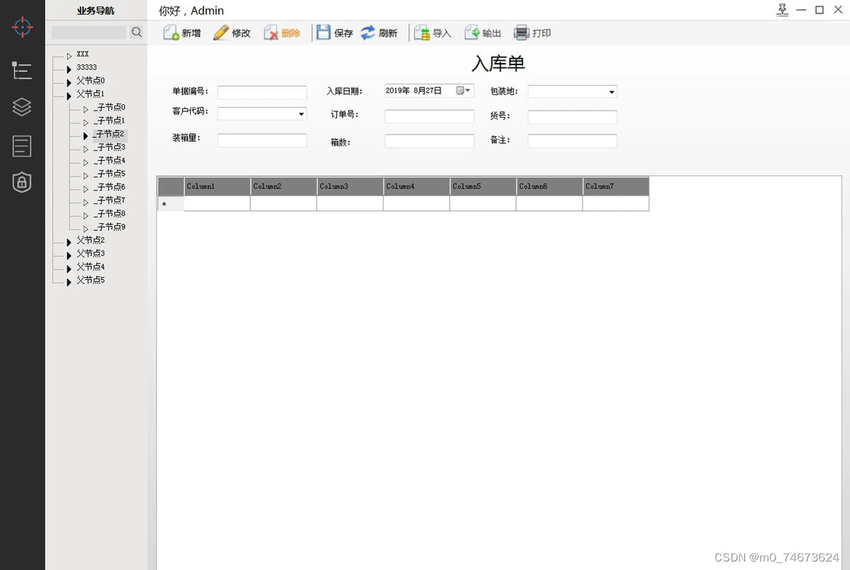Click the red crosshair logo icon
This screenshot has height=570, width=850.
coord(22,27)
